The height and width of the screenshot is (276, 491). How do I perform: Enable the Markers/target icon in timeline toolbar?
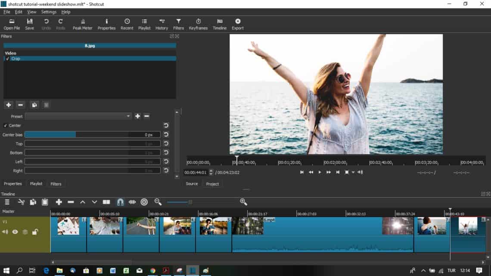click(x=144, y=202)
